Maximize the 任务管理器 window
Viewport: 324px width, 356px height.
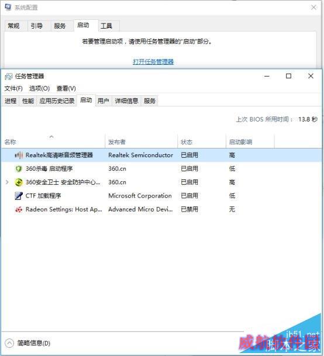(288, 76)
